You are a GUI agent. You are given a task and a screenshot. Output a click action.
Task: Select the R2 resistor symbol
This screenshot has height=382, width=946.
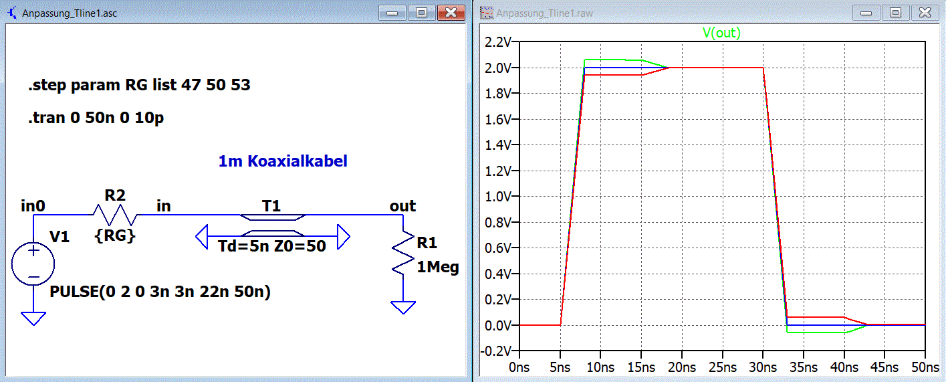115,215
